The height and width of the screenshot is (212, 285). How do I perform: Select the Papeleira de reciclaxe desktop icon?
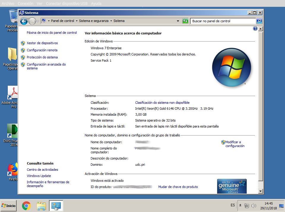click(x=12, y=20)
